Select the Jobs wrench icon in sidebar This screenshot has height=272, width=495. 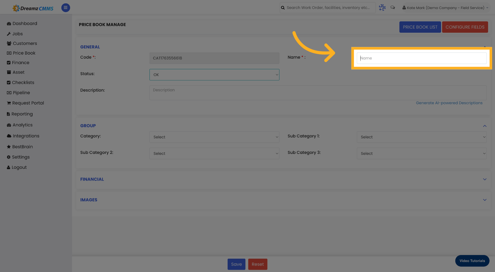coord(9,34)
